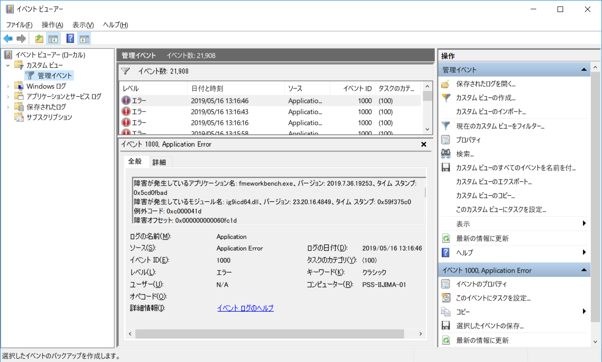Sort by ソース column header
Image resolution: width=602 pixels, height=362 pixels.
pyautogui.click(x=307, y=88)
